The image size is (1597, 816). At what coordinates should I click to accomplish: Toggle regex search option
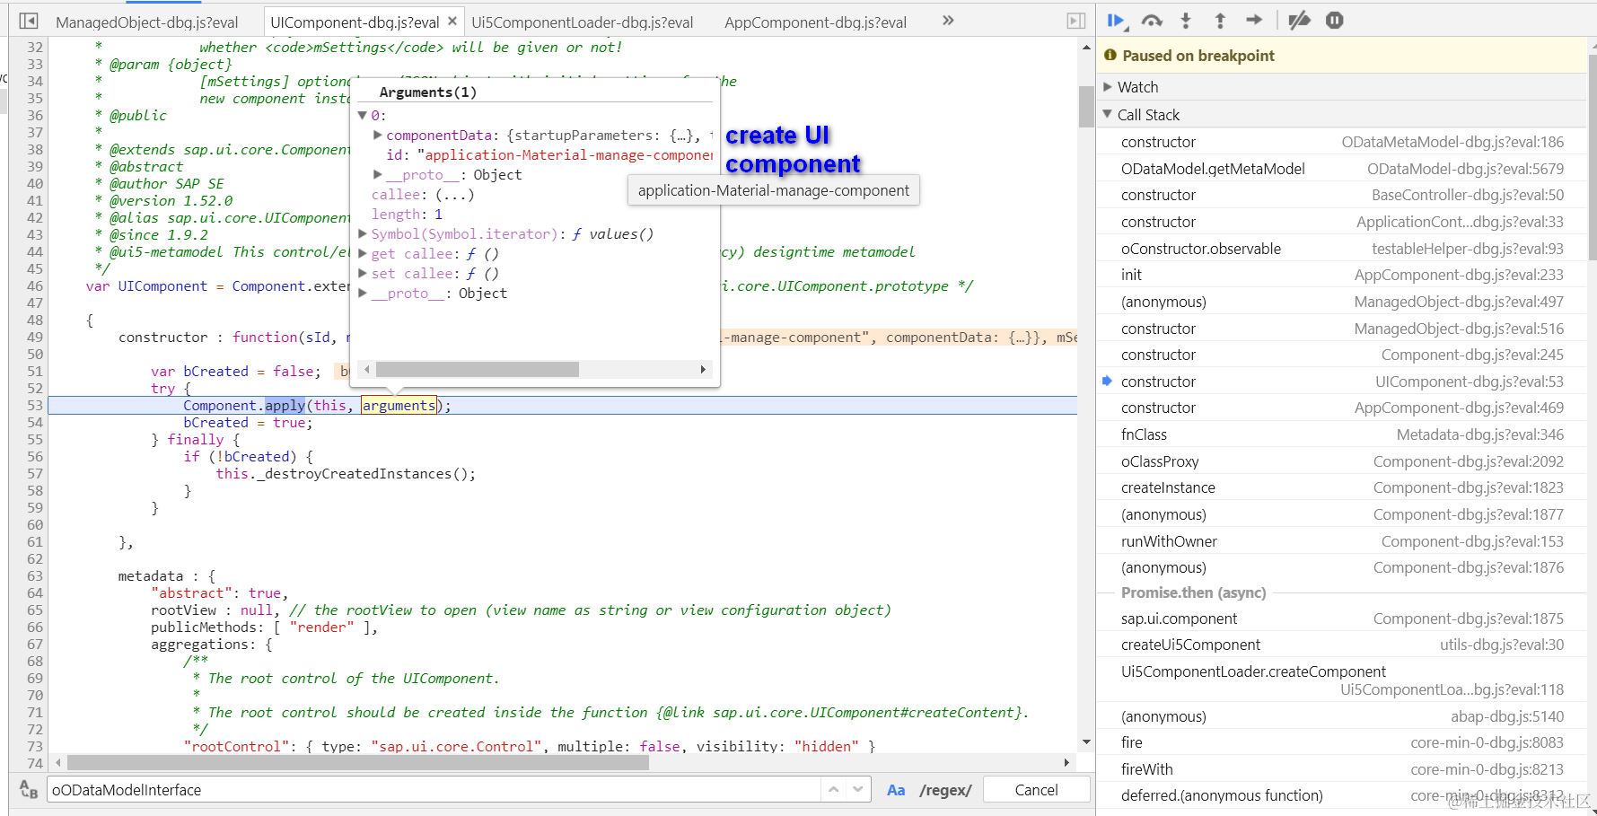tap(945, 790)
